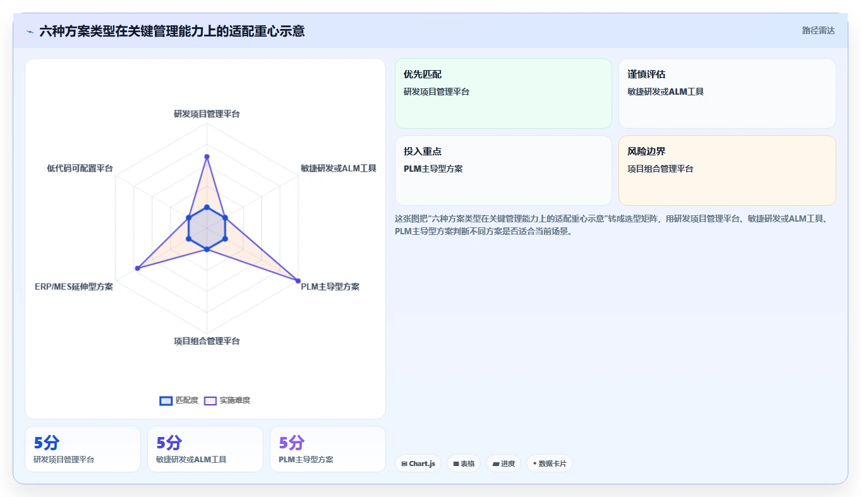
Task: Click the purple 实施难度 data point on the 研发项目管理平台 axis
Action: click(x=207, y=157)
